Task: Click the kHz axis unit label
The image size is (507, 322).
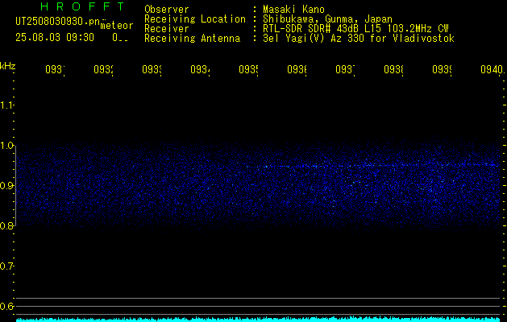Action: coord(7,66)
